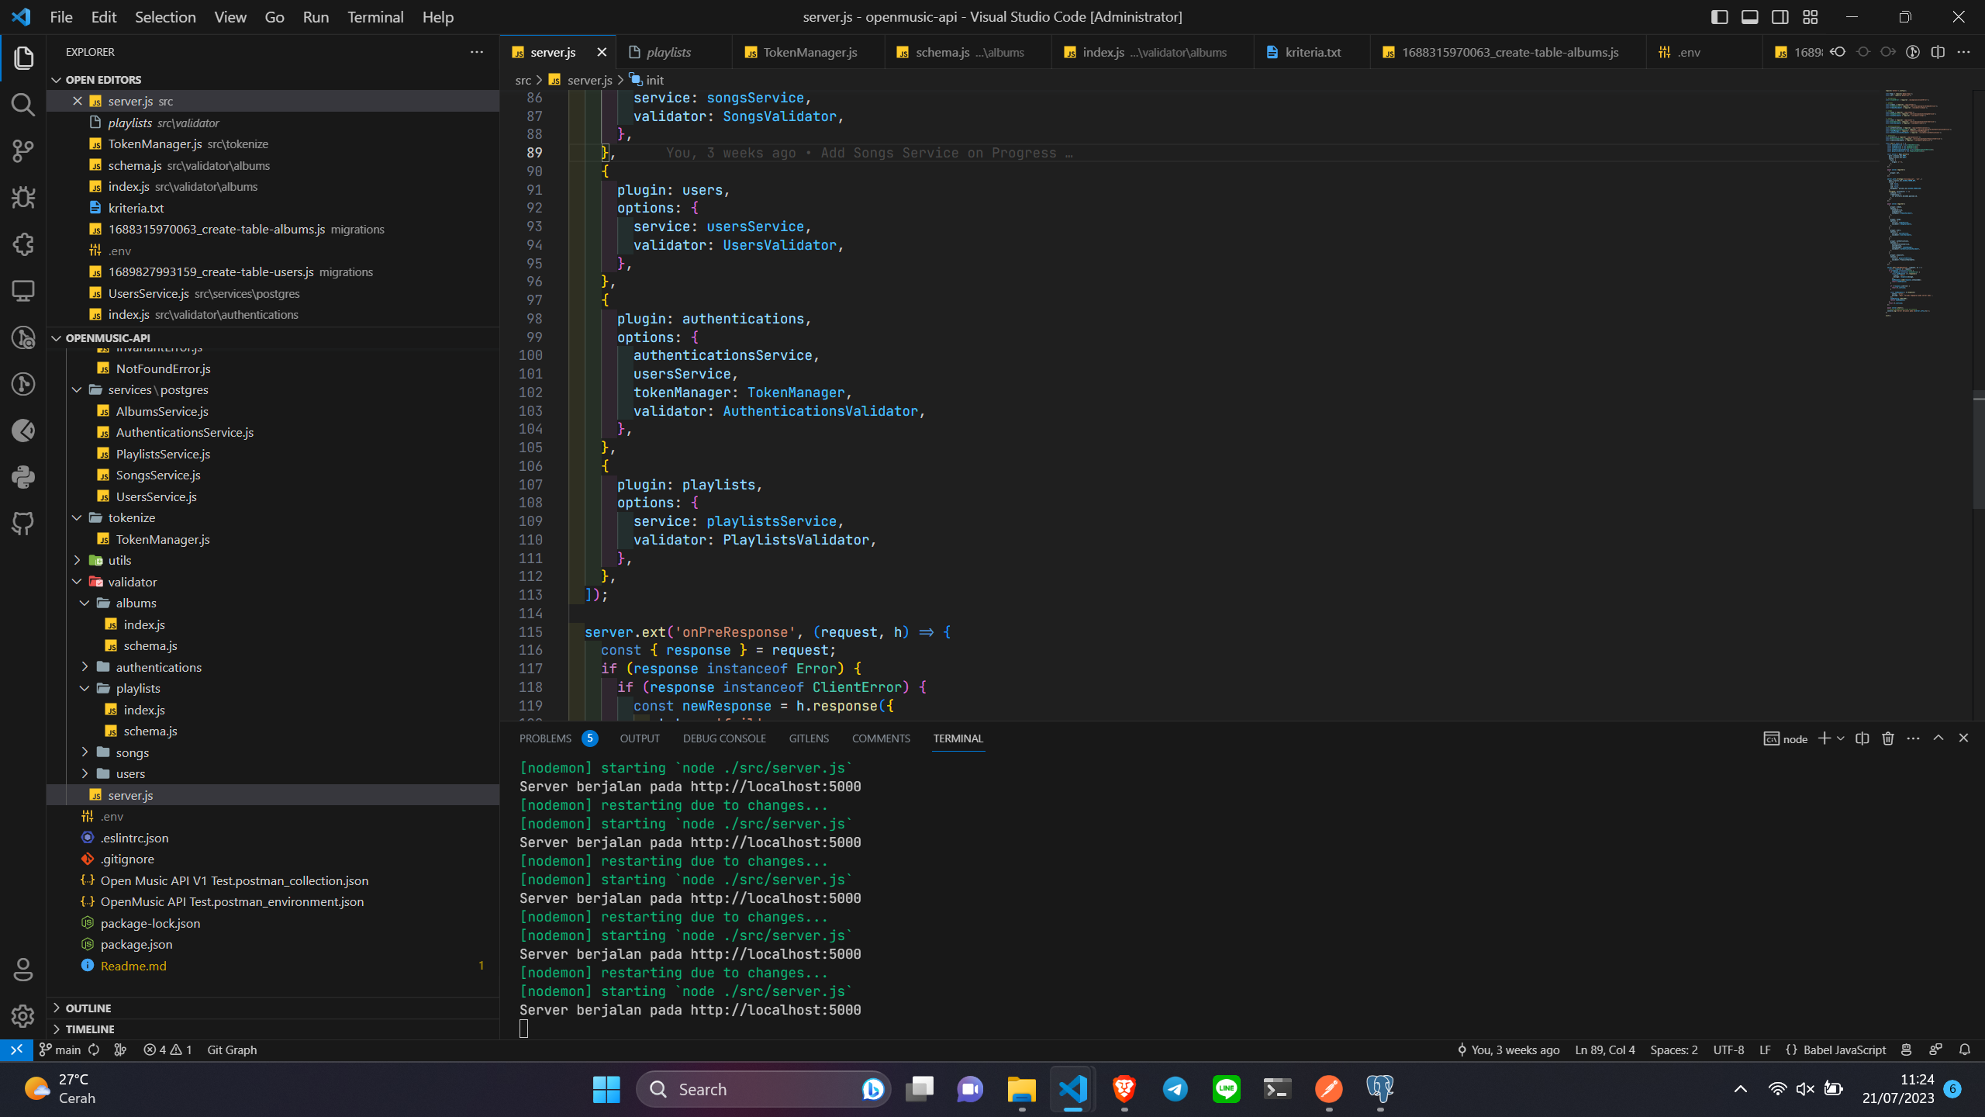The image size is (1985, 1117).
Task: Open the Source Control view
Action: [23, 150]
